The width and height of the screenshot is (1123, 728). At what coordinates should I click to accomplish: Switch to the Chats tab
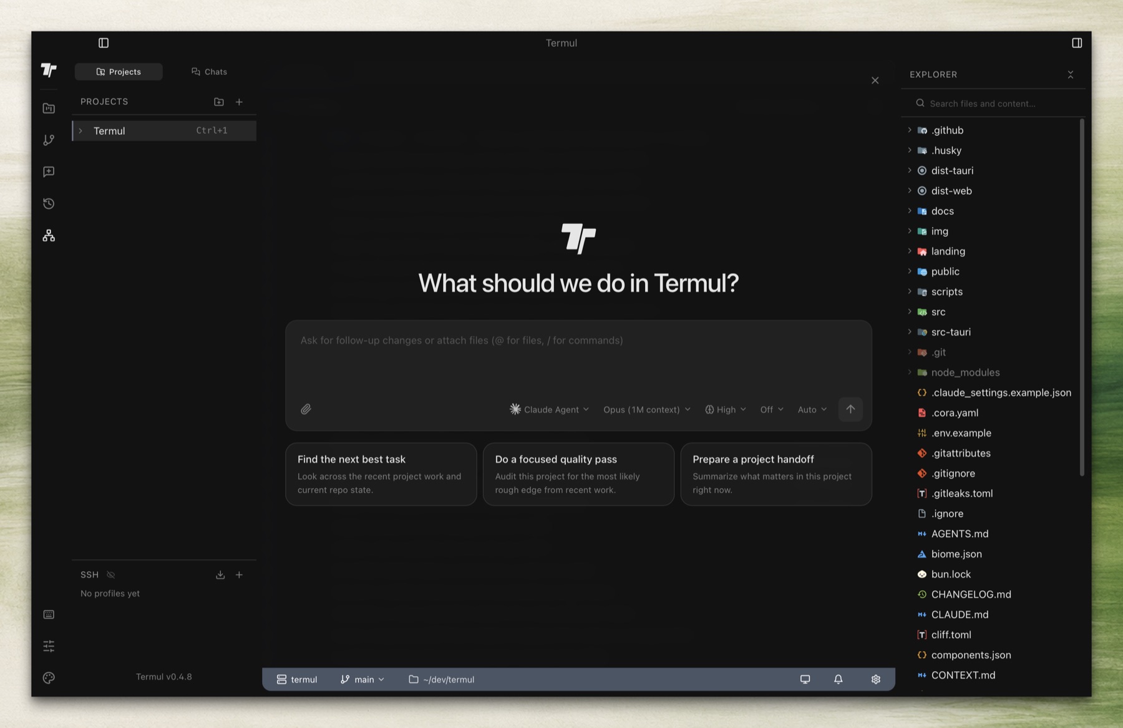click(209, 72)
